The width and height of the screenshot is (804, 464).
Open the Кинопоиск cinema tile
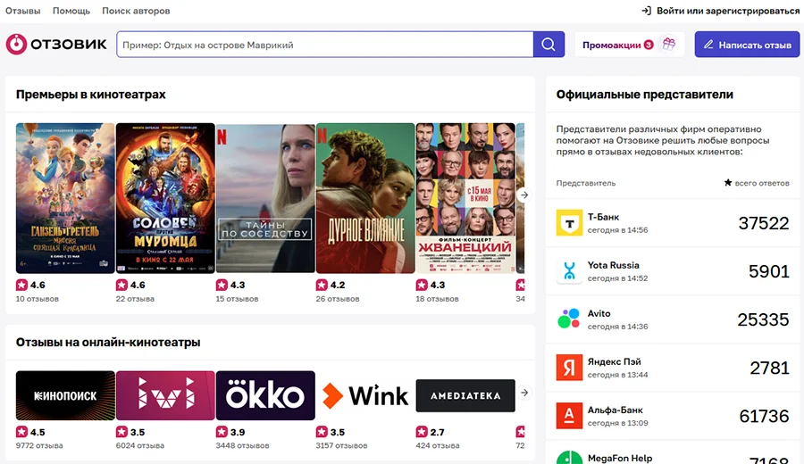tap(65, 395)
